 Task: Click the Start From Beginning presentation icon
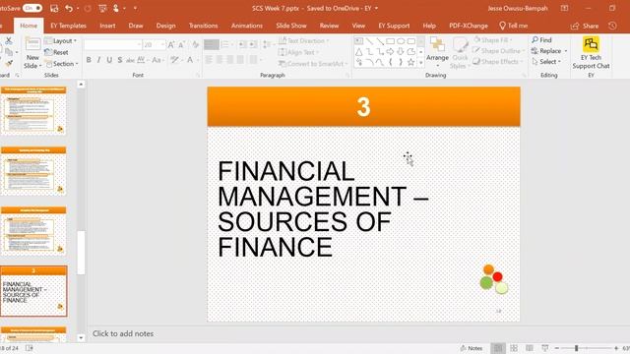click(x=102, y=8)
